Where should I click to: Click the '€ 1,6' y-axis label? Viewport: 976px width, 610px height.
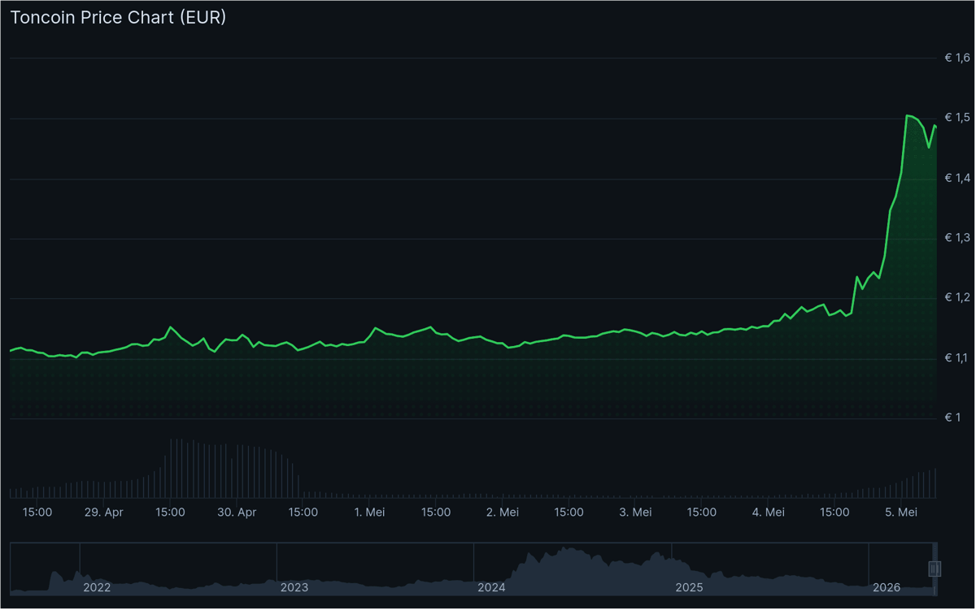coord(957,58)
